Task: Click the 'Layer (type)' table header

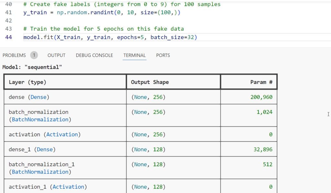Action: point(27,82)
